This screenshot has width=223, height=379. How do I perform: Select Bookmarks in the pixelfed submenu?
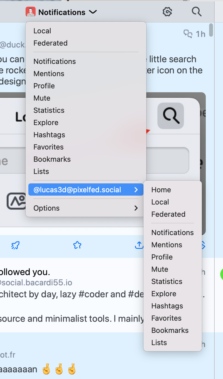(170, 330)
